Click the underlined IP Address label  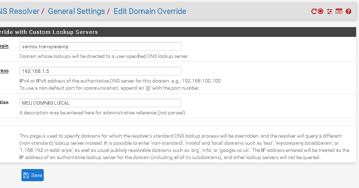pyautogui.click(x=4, y=71)
